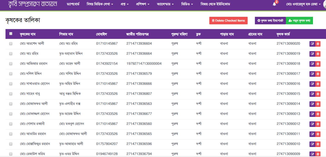Viewport: 326px width, 157px height.
Task: Click delete icon for মোঃ আতাউর রহমান
Action: coord(318,134)
